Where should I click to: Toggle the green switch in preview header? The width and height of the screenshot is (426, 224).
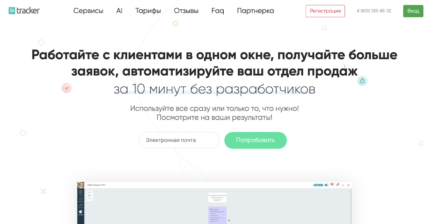(327, 185)
